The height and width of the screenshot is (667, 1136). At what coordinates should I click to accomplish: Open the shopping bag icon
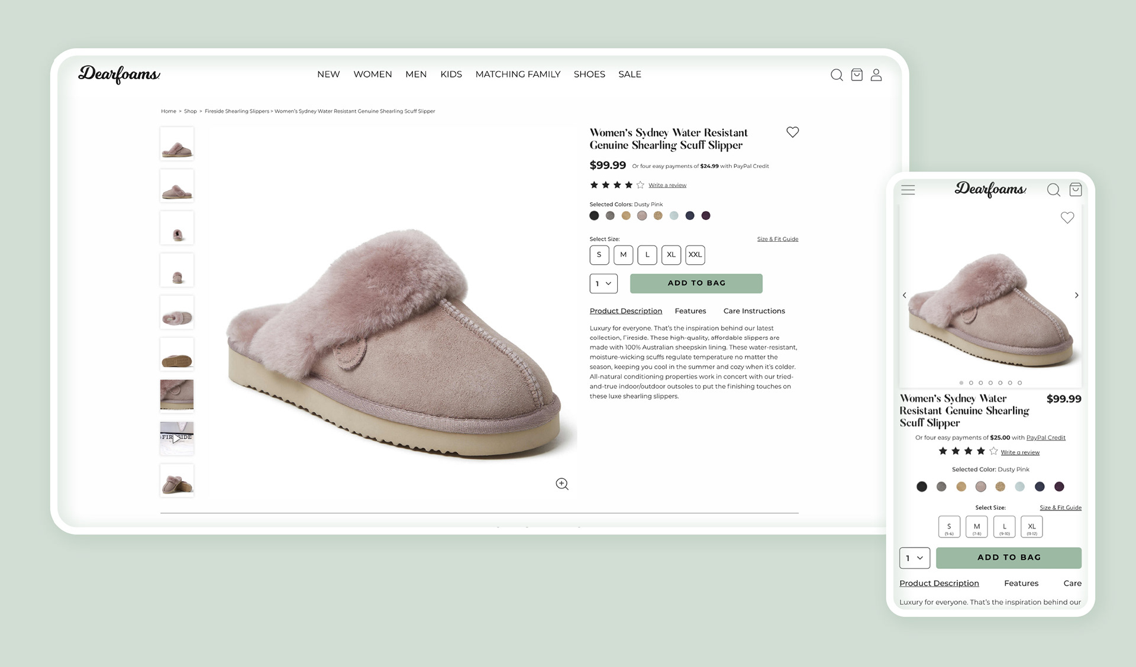[x=856, y=75]
